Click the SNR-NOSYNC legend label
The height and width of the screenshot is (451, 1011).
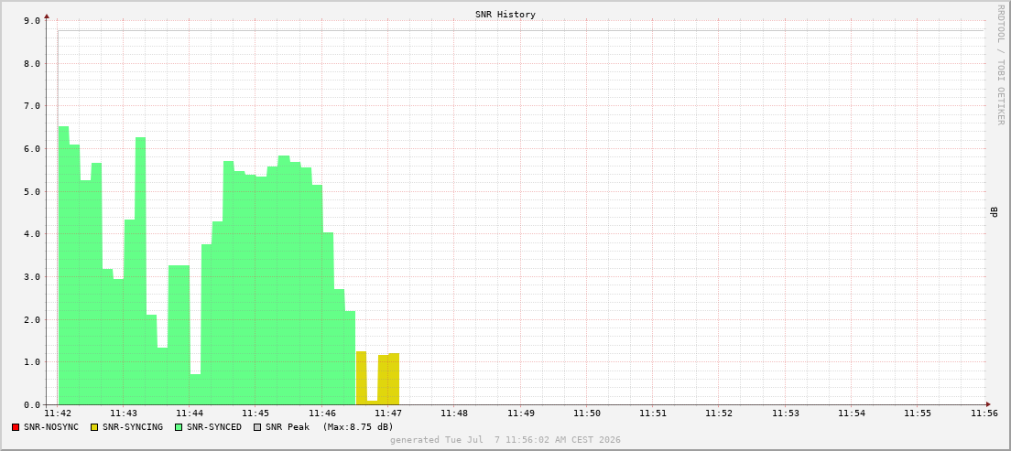pos(51,427)
